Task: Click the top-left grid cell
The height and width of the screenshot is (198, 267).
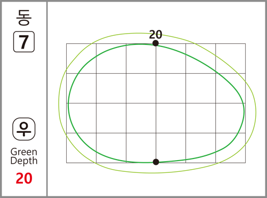Action: pyautogui.click(x=81, y=58)
